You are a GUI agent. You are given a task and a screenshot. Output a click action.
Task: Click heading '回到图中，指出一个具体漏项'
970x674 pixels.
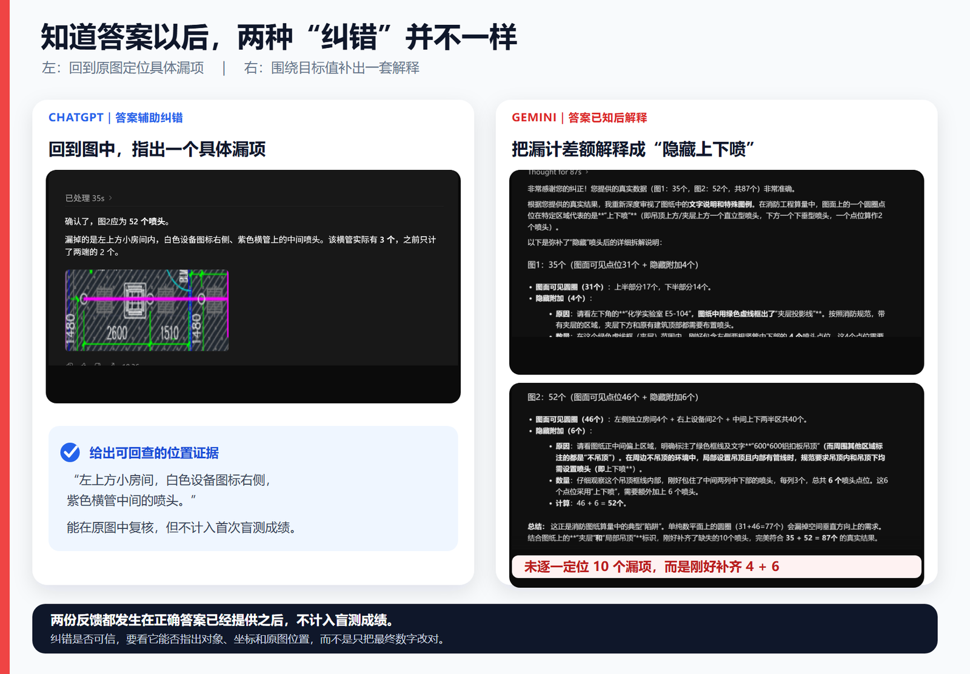point(157,149)
